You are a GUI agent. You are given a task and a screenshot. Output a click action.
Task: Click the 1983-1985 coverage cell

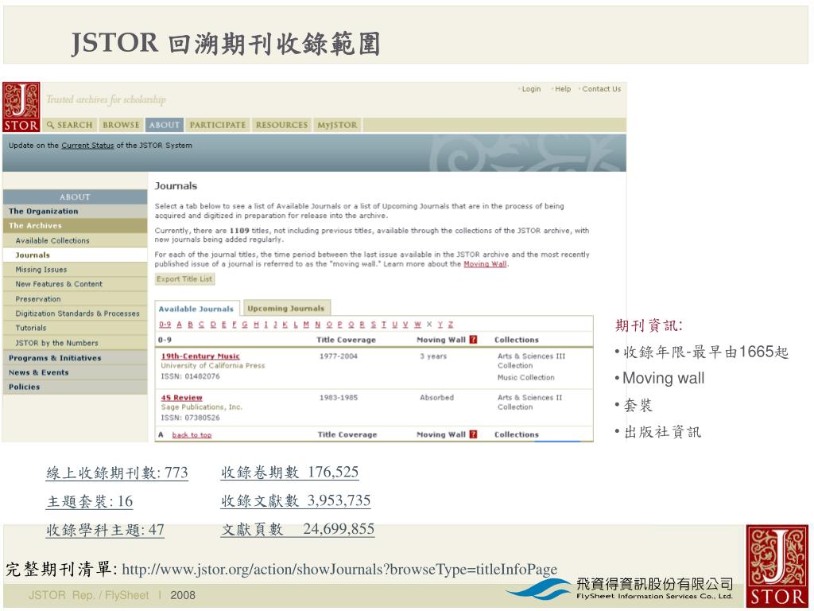point(339,398)
